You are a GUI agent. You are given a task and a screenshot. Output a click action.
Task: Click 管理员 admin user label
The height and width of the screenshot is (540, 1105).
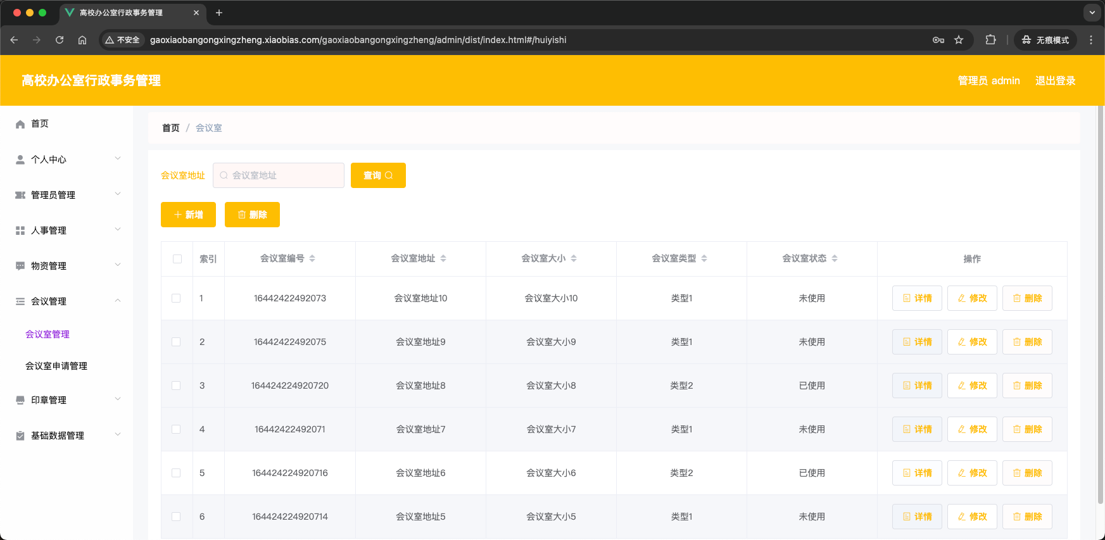coord(988,80)
